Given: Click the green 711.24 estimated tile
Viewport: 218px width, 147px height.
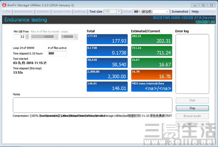Looking at the screenshot, I should pyautogui.click(x=152, y=51).
